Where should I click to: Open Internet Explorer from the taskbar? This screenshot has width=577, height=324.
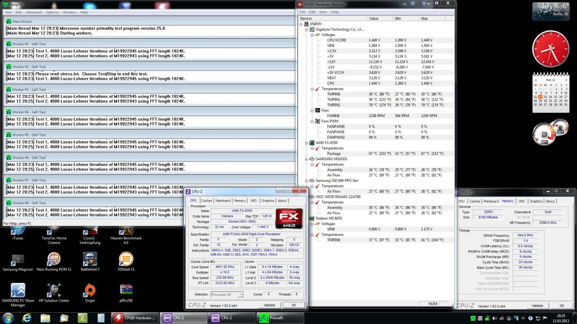point(27,318)
